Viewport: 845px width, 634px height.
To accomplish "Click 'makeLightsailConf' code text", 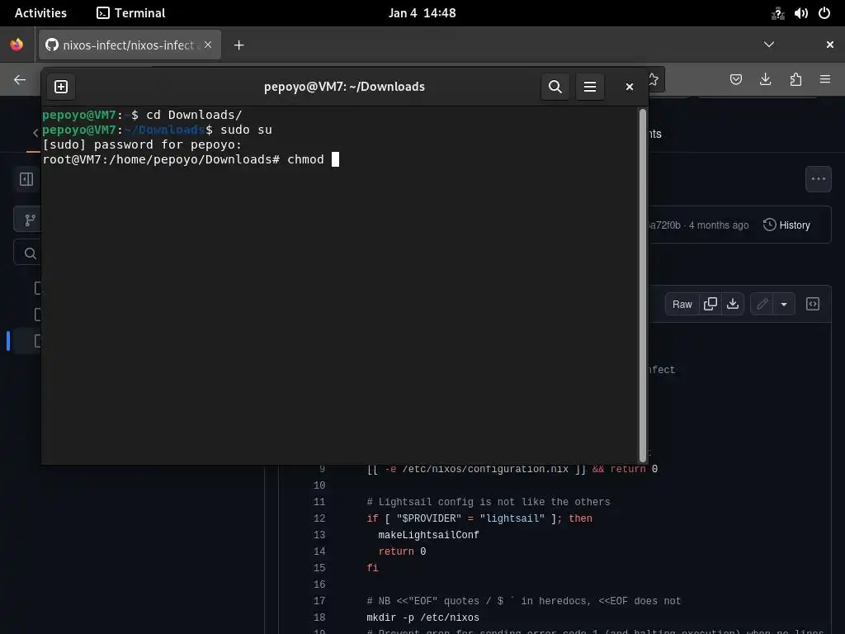I will tap(428, 535).
